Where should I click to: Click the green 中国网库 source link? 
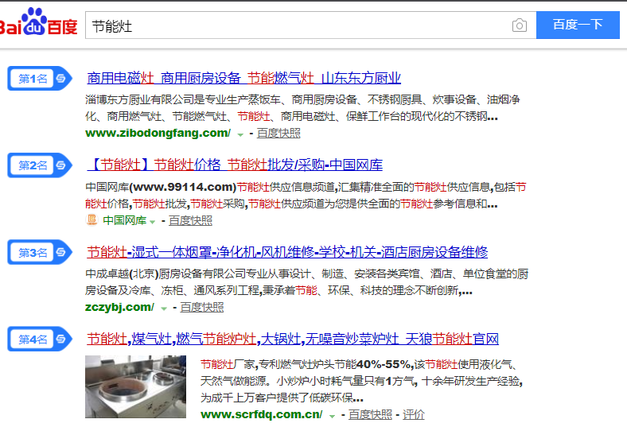pos(124,220)
